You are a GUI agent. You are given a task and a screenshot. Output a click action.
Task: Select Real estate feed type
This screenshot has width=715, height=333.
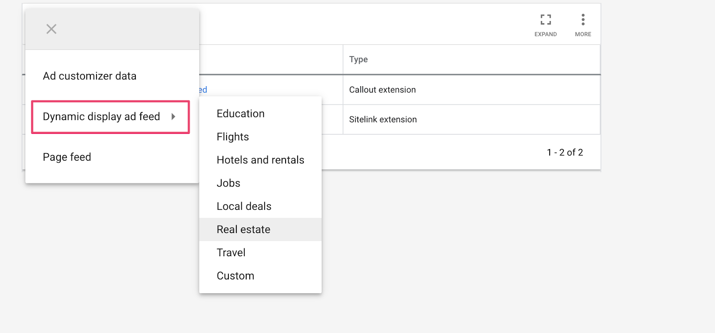point(244,230)
